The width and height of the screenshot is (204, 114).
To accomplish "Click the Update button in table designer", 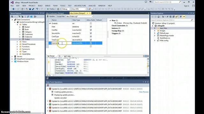I will point(51,16).
